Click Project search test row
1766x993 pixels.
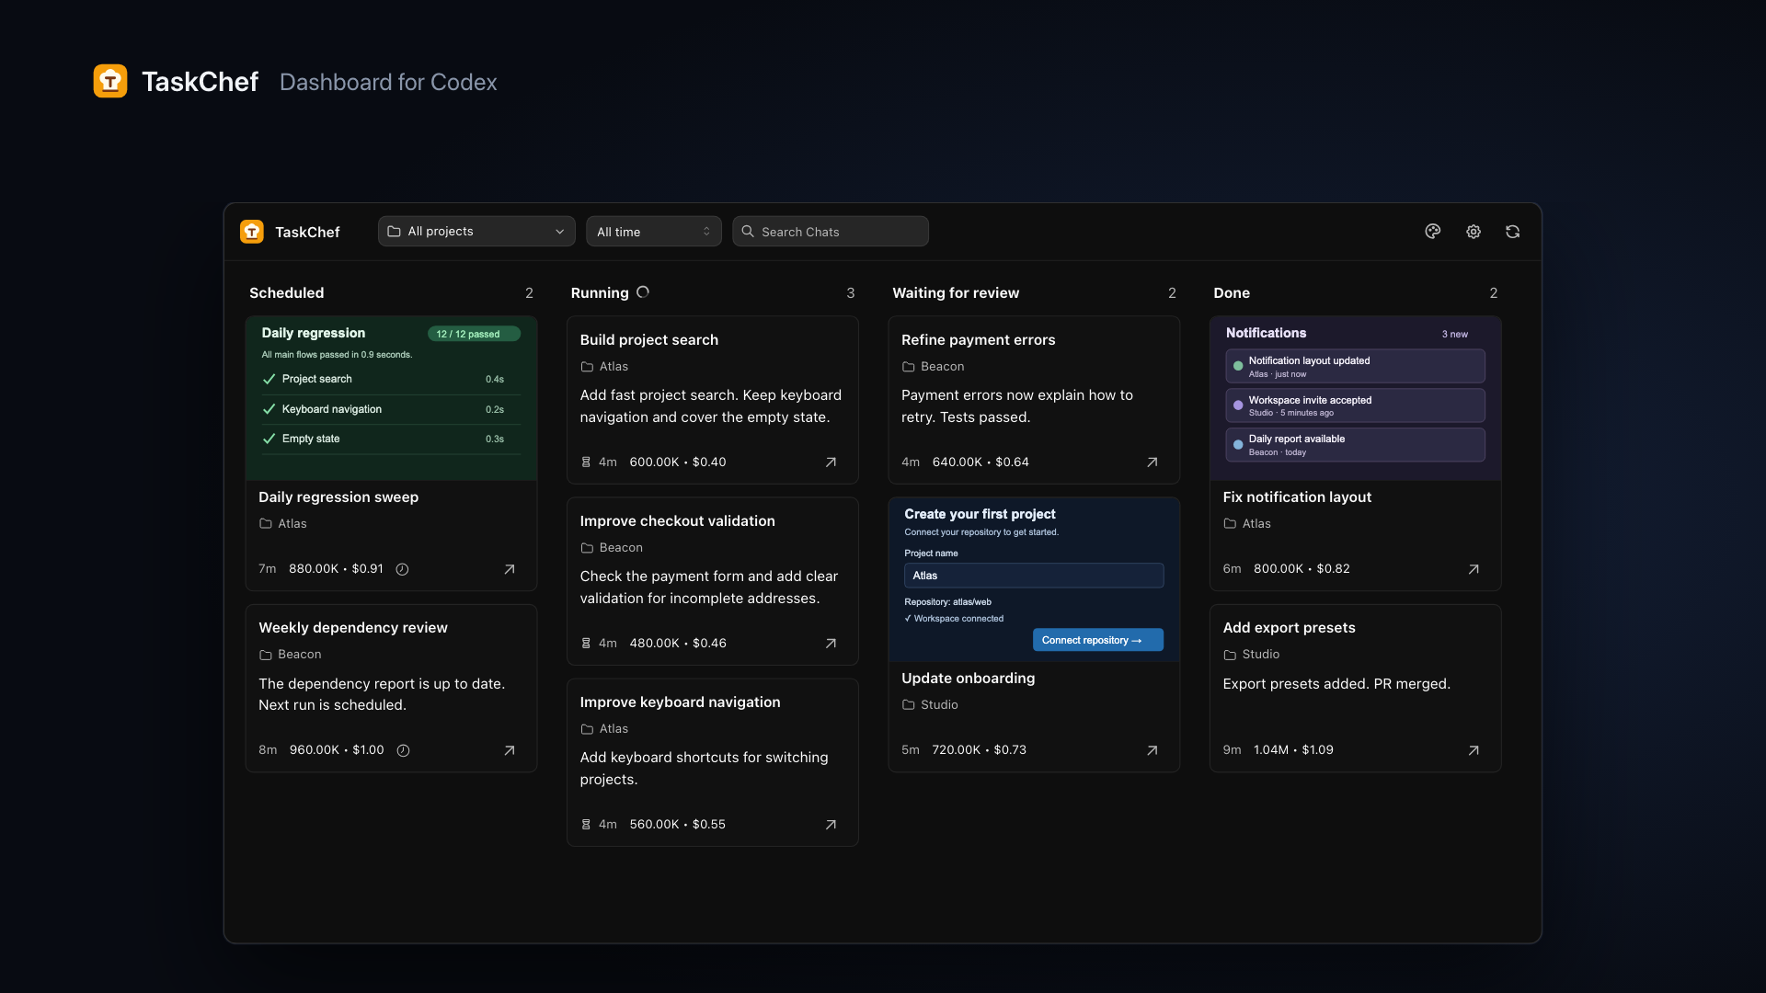tap(391, 379)
